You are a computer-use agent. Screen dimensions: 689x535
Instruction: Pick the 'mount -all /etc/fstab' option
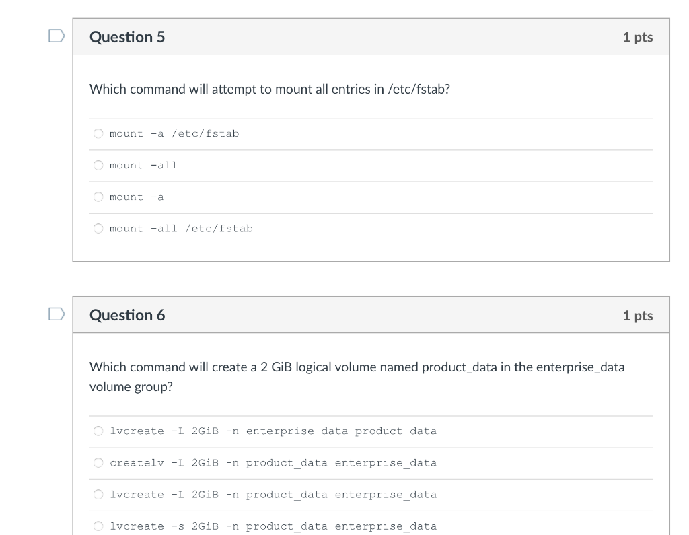[x=98, y=228]
